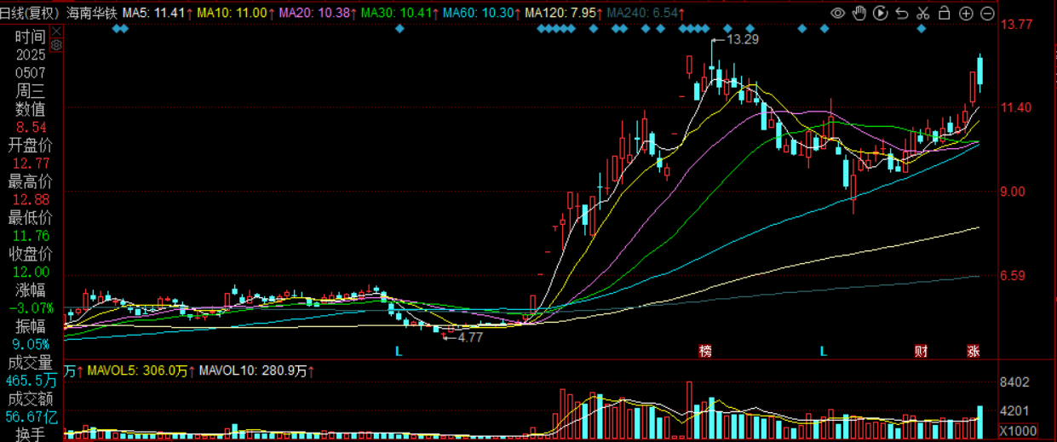Image resolution: width=1057 pixels, height=442 pixels.
Task: Click the 12.88 highest price value
Action: click(30, 199)
